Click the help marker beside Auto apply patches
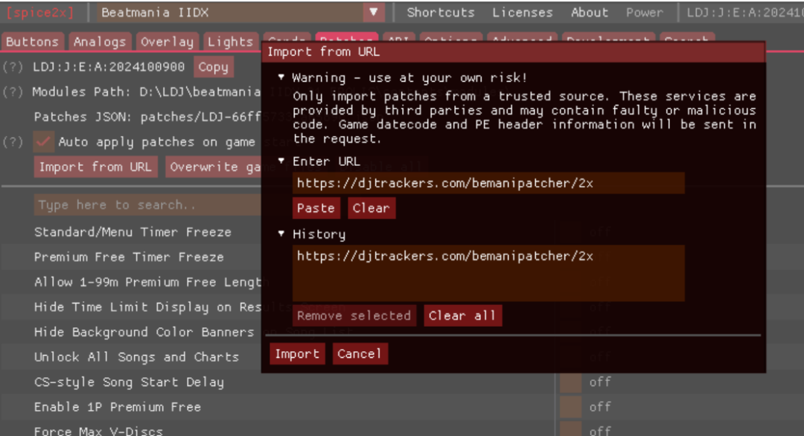The width and height of the screenshot is (804, 436). tap(13, 142)
